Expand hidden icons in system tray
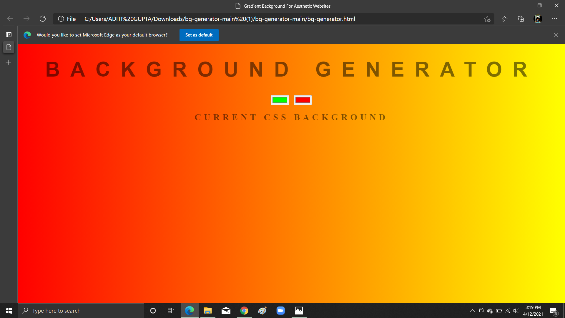 point(472,310)
